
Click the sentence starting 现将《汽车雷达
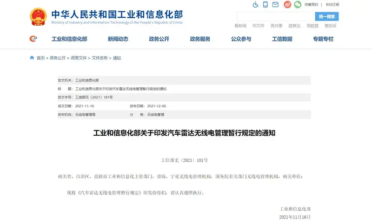[x=136, y=193]
